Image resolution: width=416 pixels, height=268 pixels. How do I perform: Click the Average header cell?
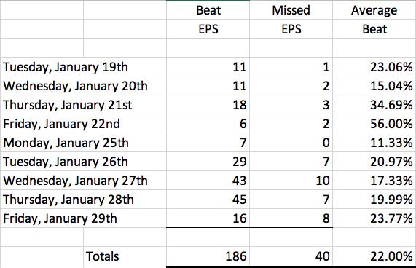click(x=374, y=9)
